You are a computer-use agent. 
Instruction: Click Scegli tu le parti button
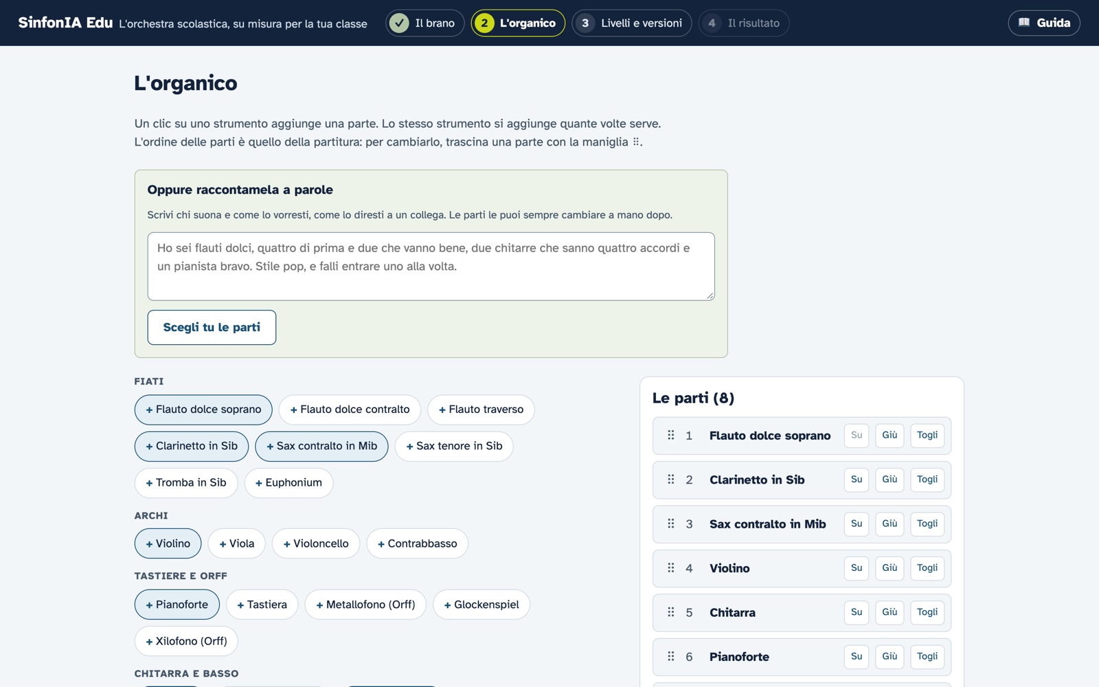click(212, 327)
